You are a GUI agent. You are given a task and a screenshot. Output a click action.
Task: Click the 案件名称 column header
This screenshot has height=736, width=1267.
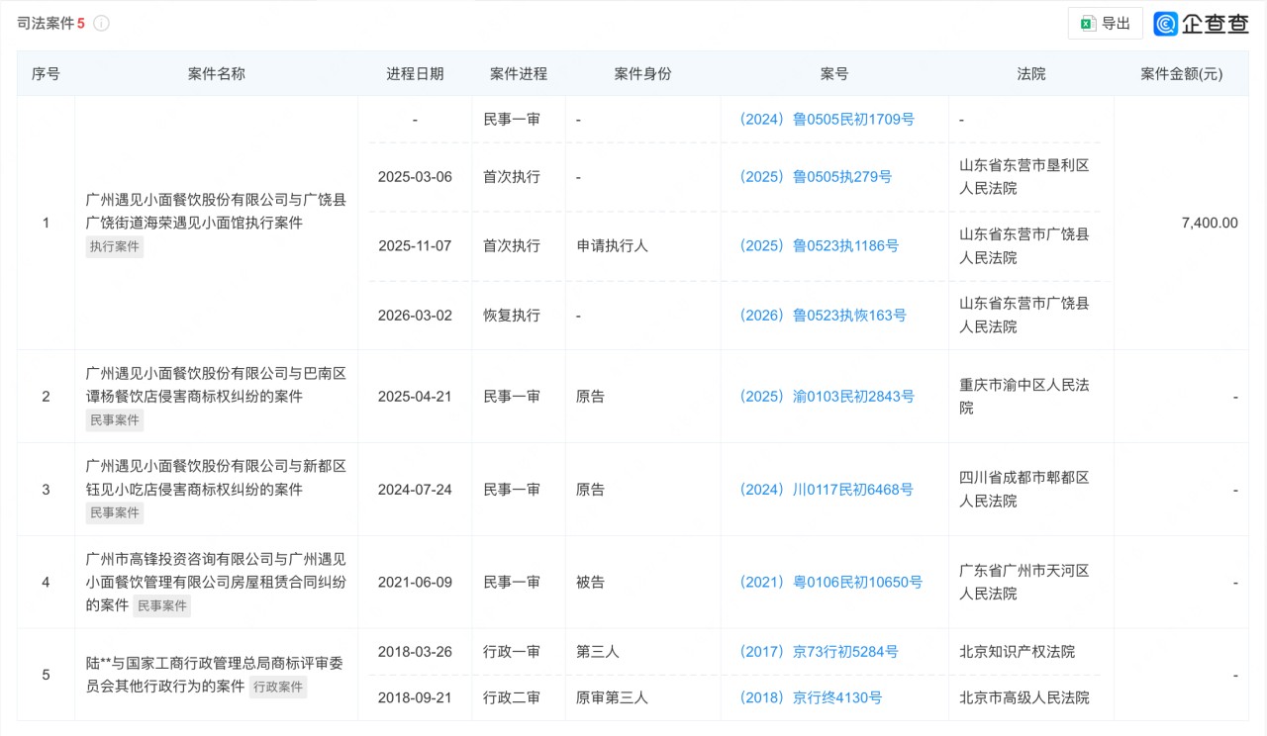[217, 73]
